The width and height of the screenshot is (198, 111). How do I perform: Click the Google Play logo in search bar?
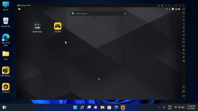(73, 13)
